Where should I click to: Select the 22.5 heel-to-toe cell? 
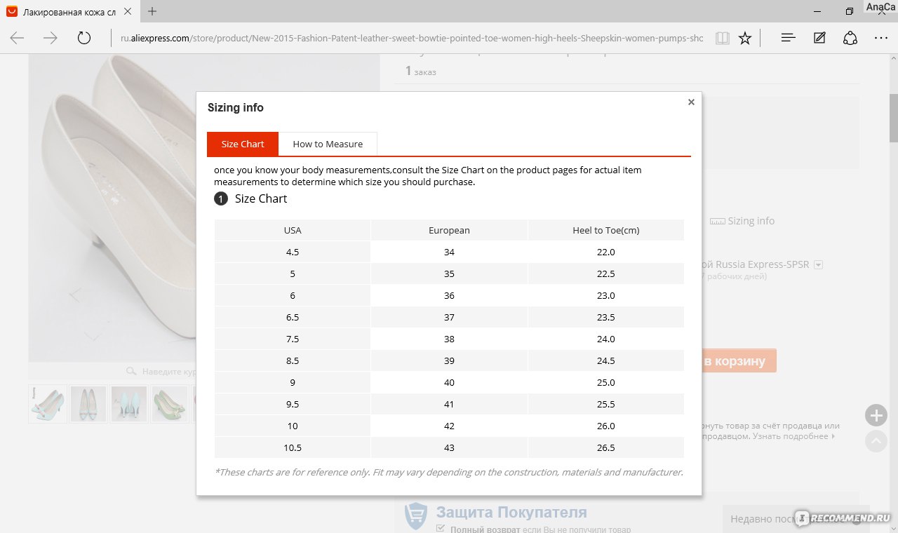pyautogui.click(x=606, y=274)
